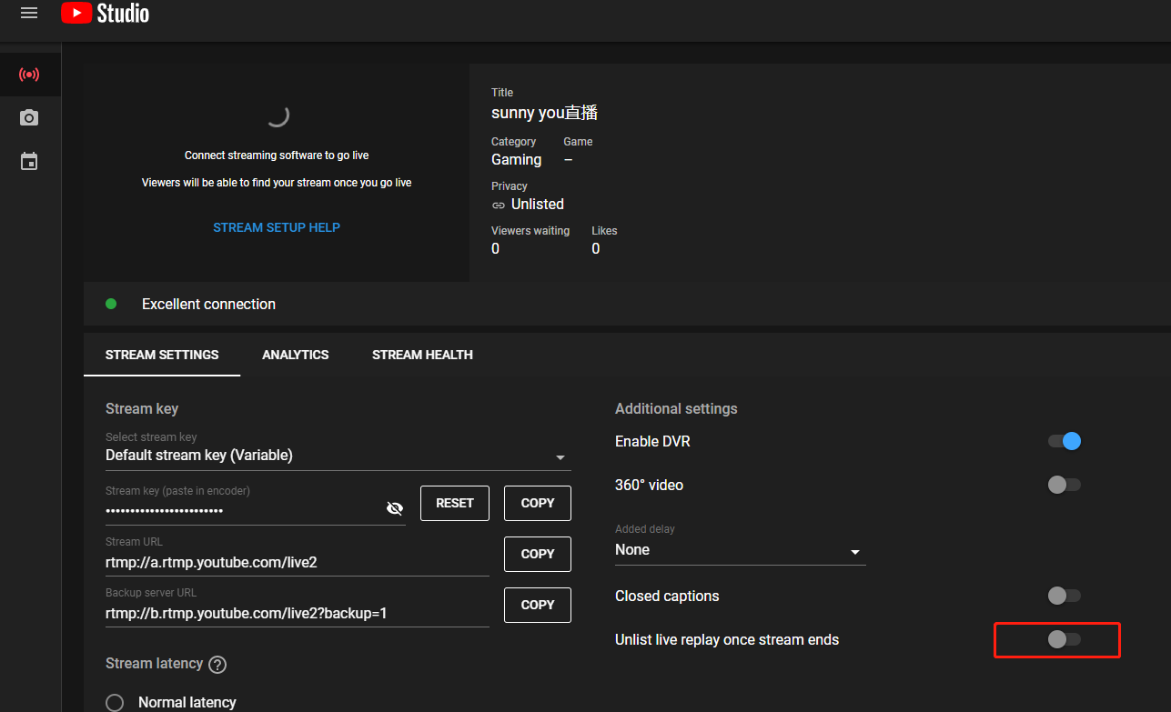
Task: Open the Added delay dropdown
Action: pos(741,545)
